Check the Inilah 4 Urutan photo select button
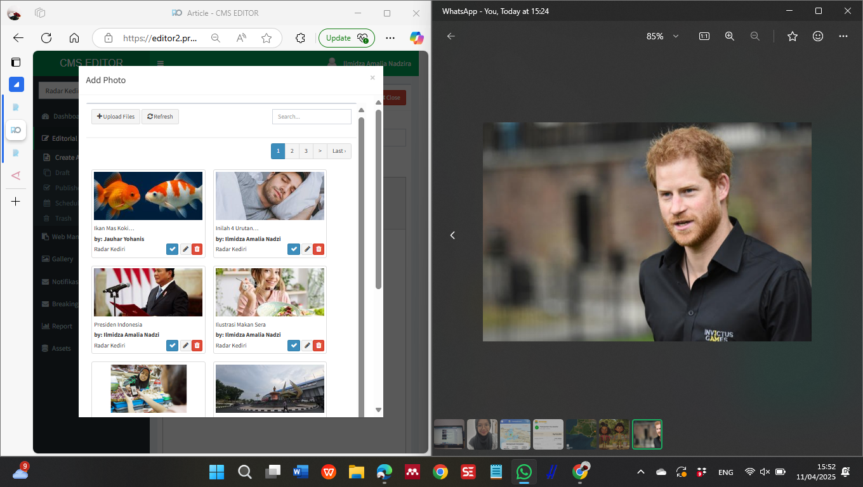863x487 pixels. [x=293, y=249]
